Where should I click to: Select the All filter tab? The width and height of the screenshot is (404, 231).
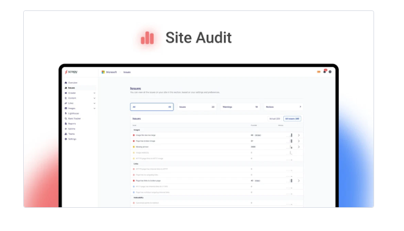tap(152, 107)
